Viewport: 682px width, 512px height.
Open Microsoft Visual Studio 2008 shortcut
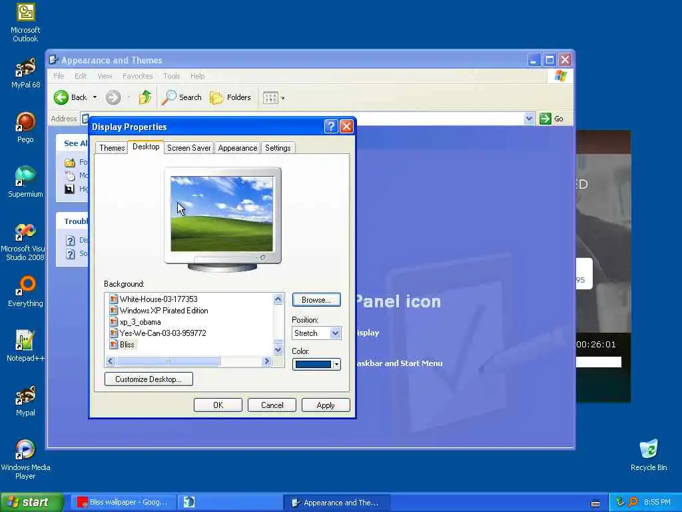pos(24,242)
